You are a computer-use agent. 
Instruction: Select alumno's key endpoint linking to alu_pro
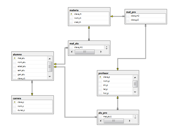[x=55, y=67]
